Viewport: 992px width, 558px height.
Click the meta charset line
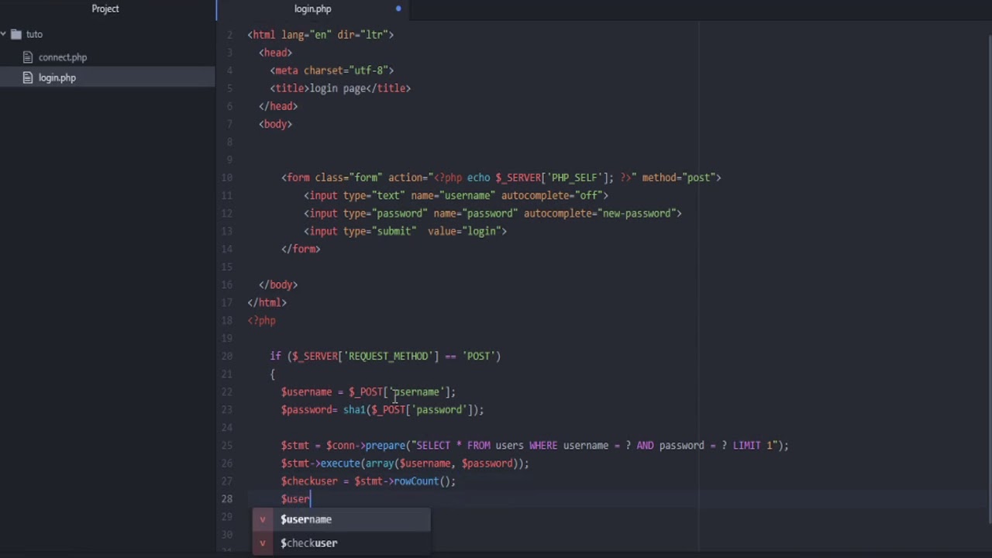332,71
